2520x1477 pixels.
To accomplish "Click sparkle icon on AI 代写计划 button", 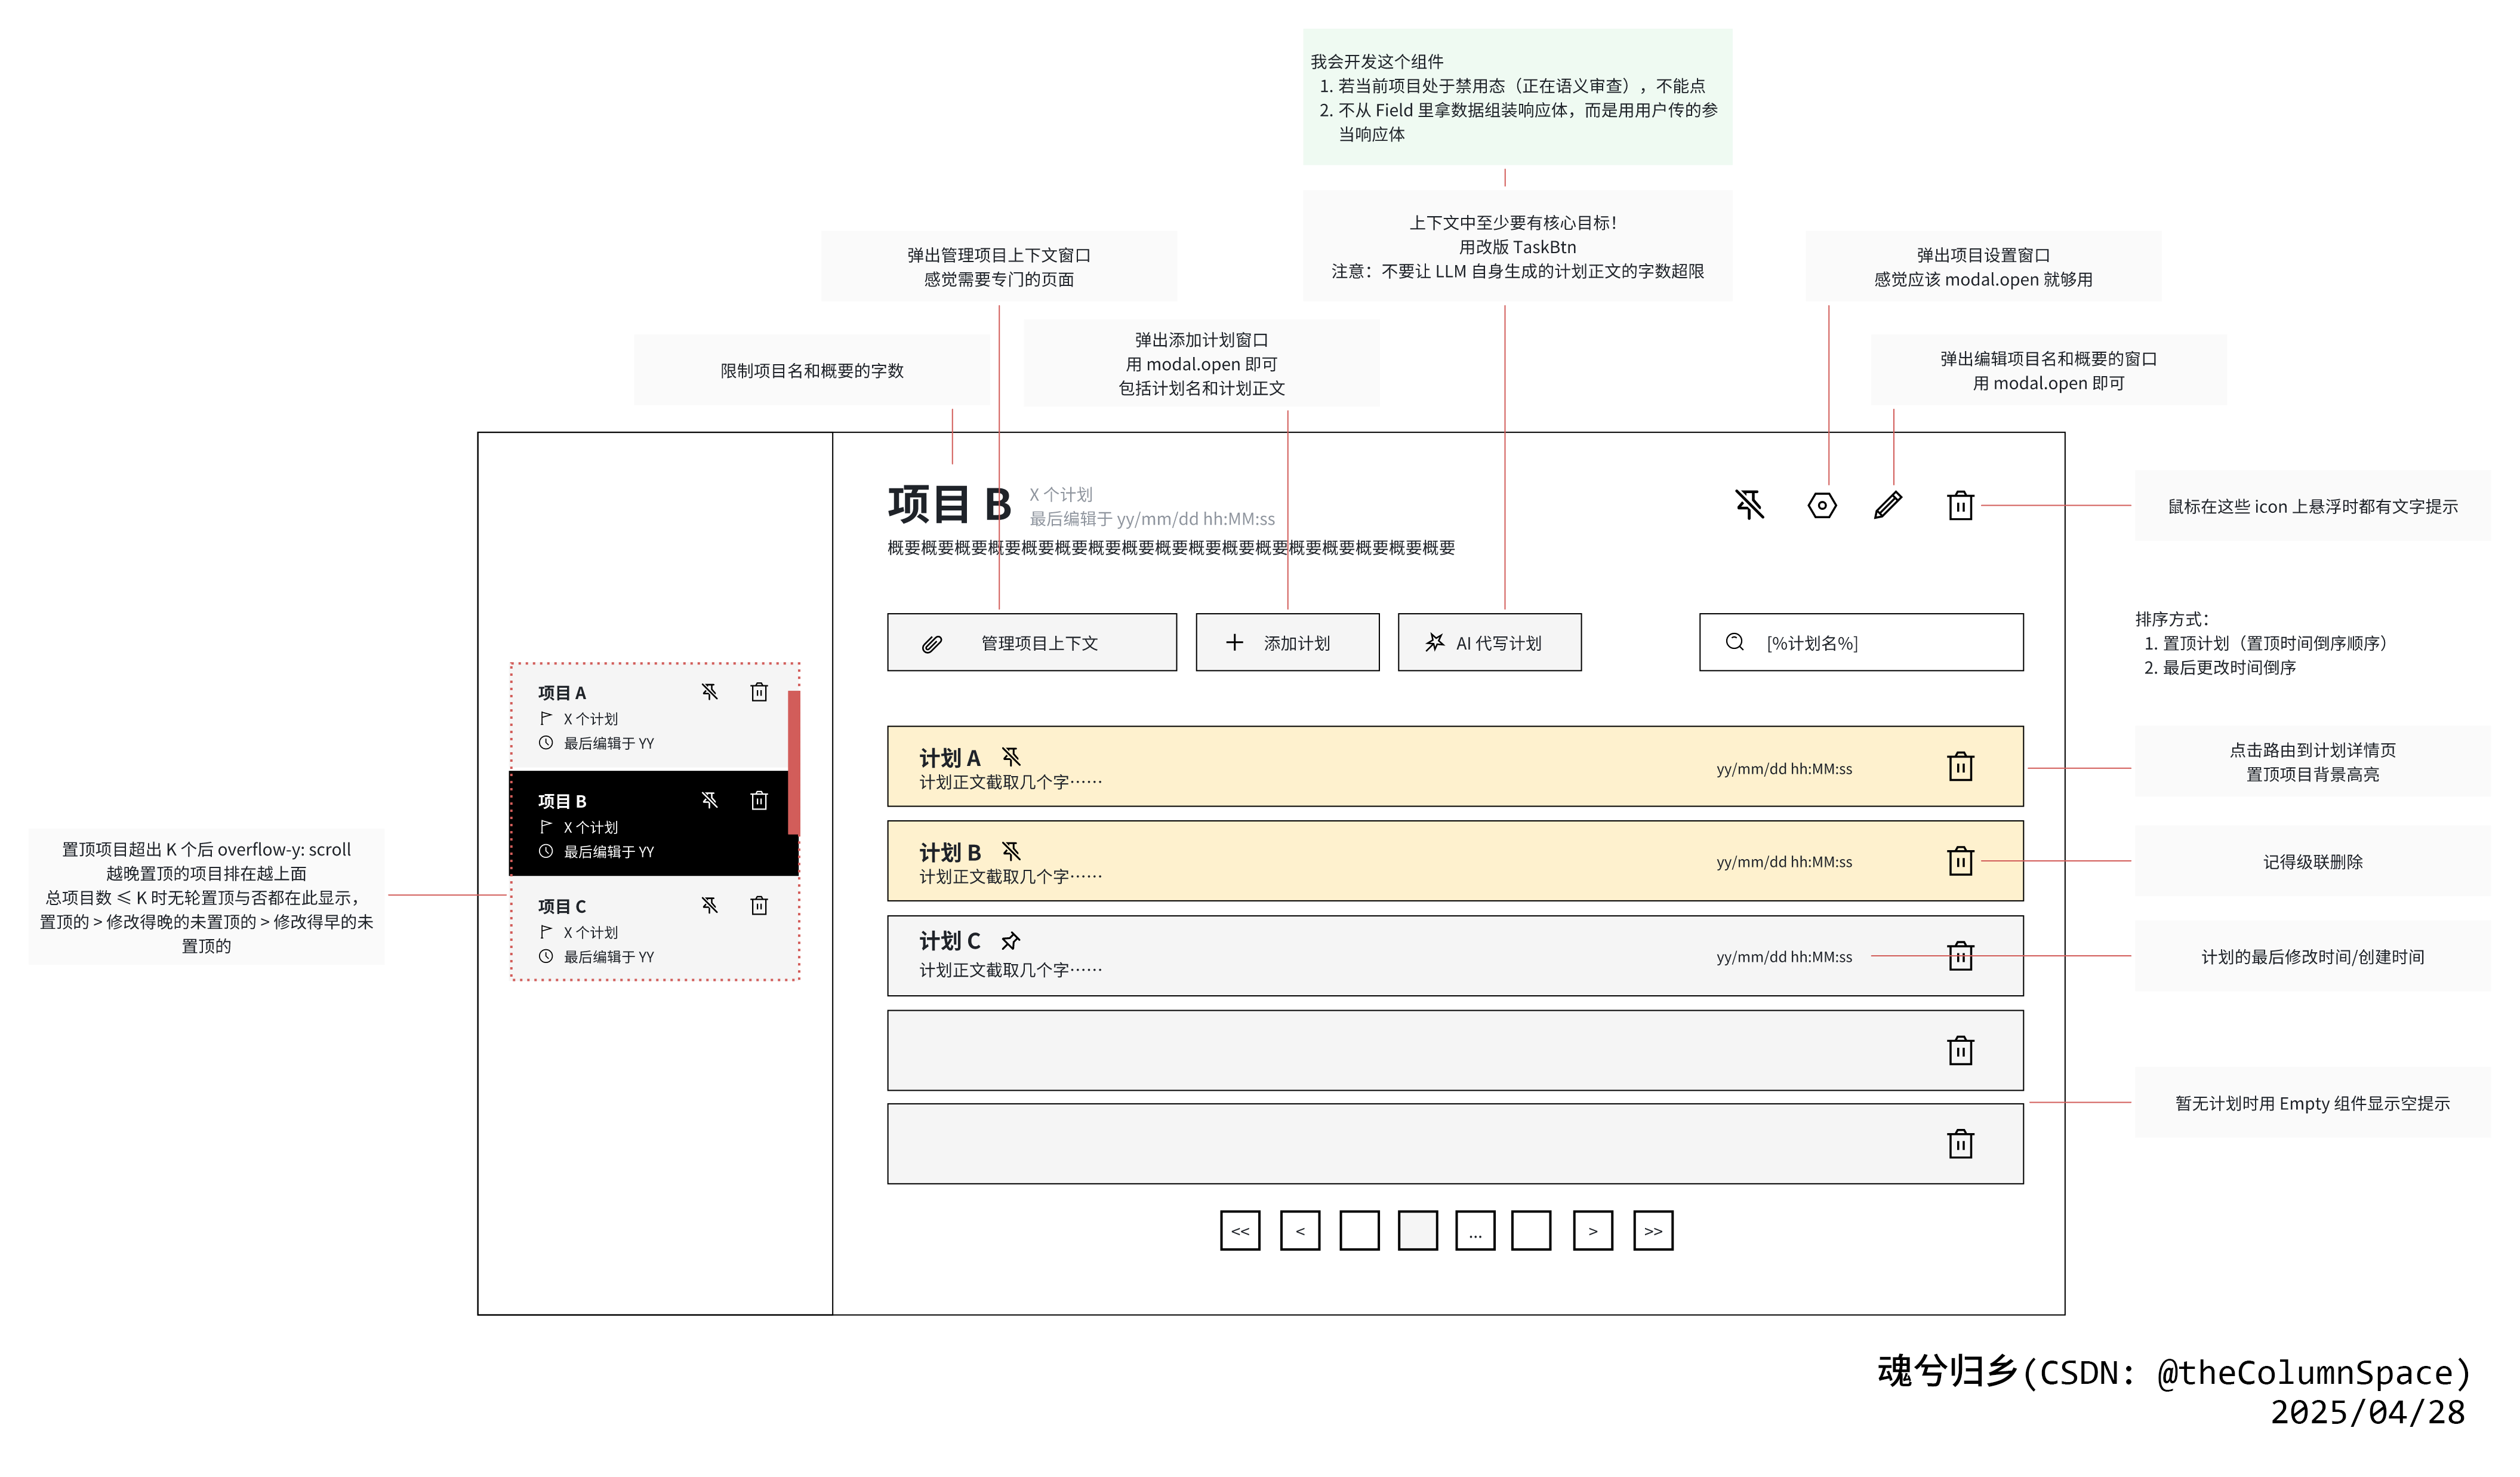I will coord(1435,642).
